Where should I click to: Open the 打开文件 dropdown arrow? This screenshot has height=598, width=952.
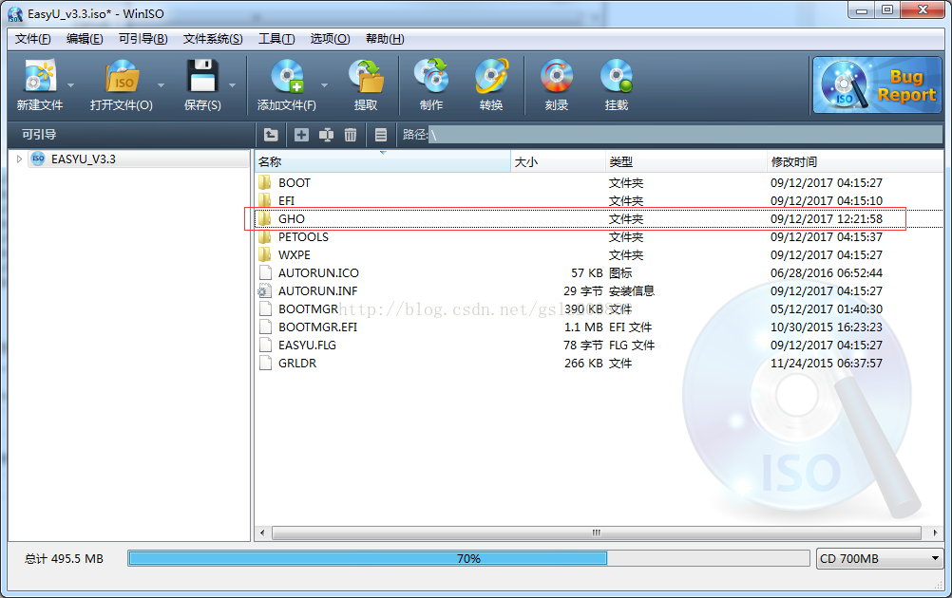[x=161, y=85]
